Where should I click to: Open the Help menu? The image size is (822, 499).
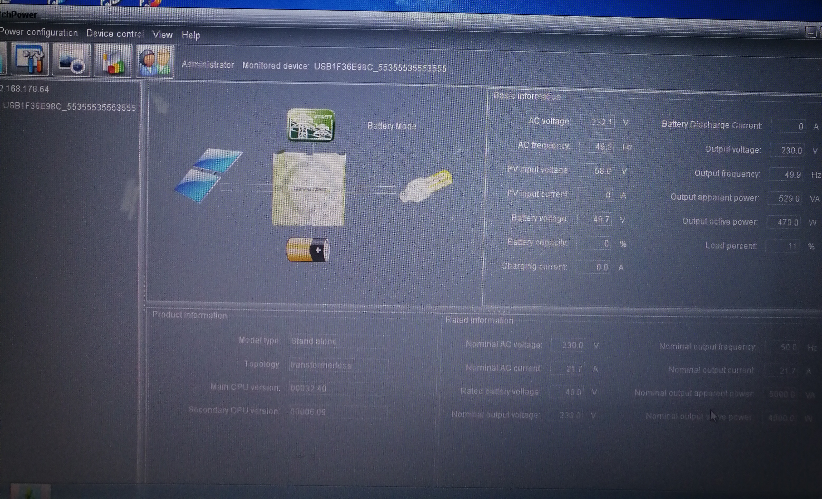[x=190, y=35]
